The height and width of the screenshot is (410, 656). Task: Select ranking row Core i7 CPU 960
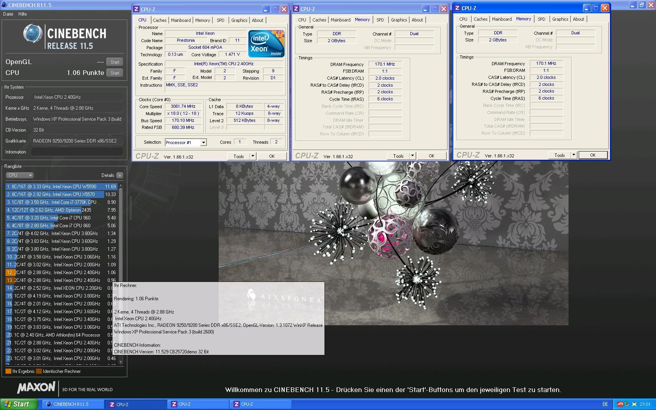[61, 218]
